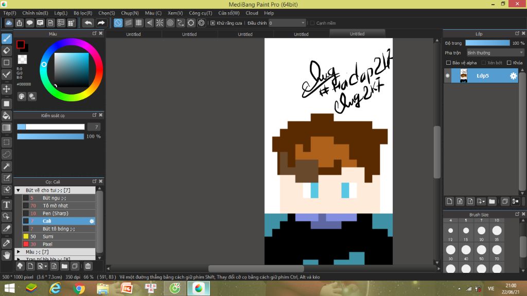Select the Gradient tool
This screenshot has height=296, width=527.
click(x=7, y=127)
